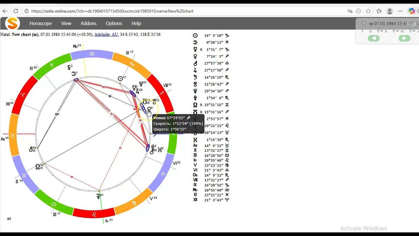Click the nt label below the chart
This screenshot has width=419, height=236.
pyautogui.click(x=9, y=219)
